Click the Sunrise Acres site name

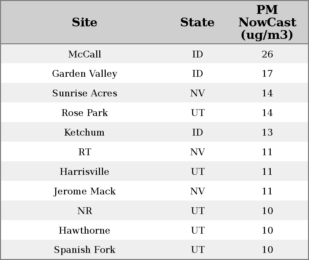coord(84,93)
